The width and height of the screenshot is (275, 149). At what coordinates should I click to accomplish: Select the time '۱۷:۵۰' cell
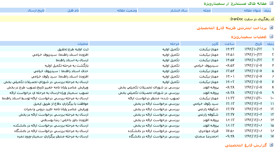[x=230, y=131]
